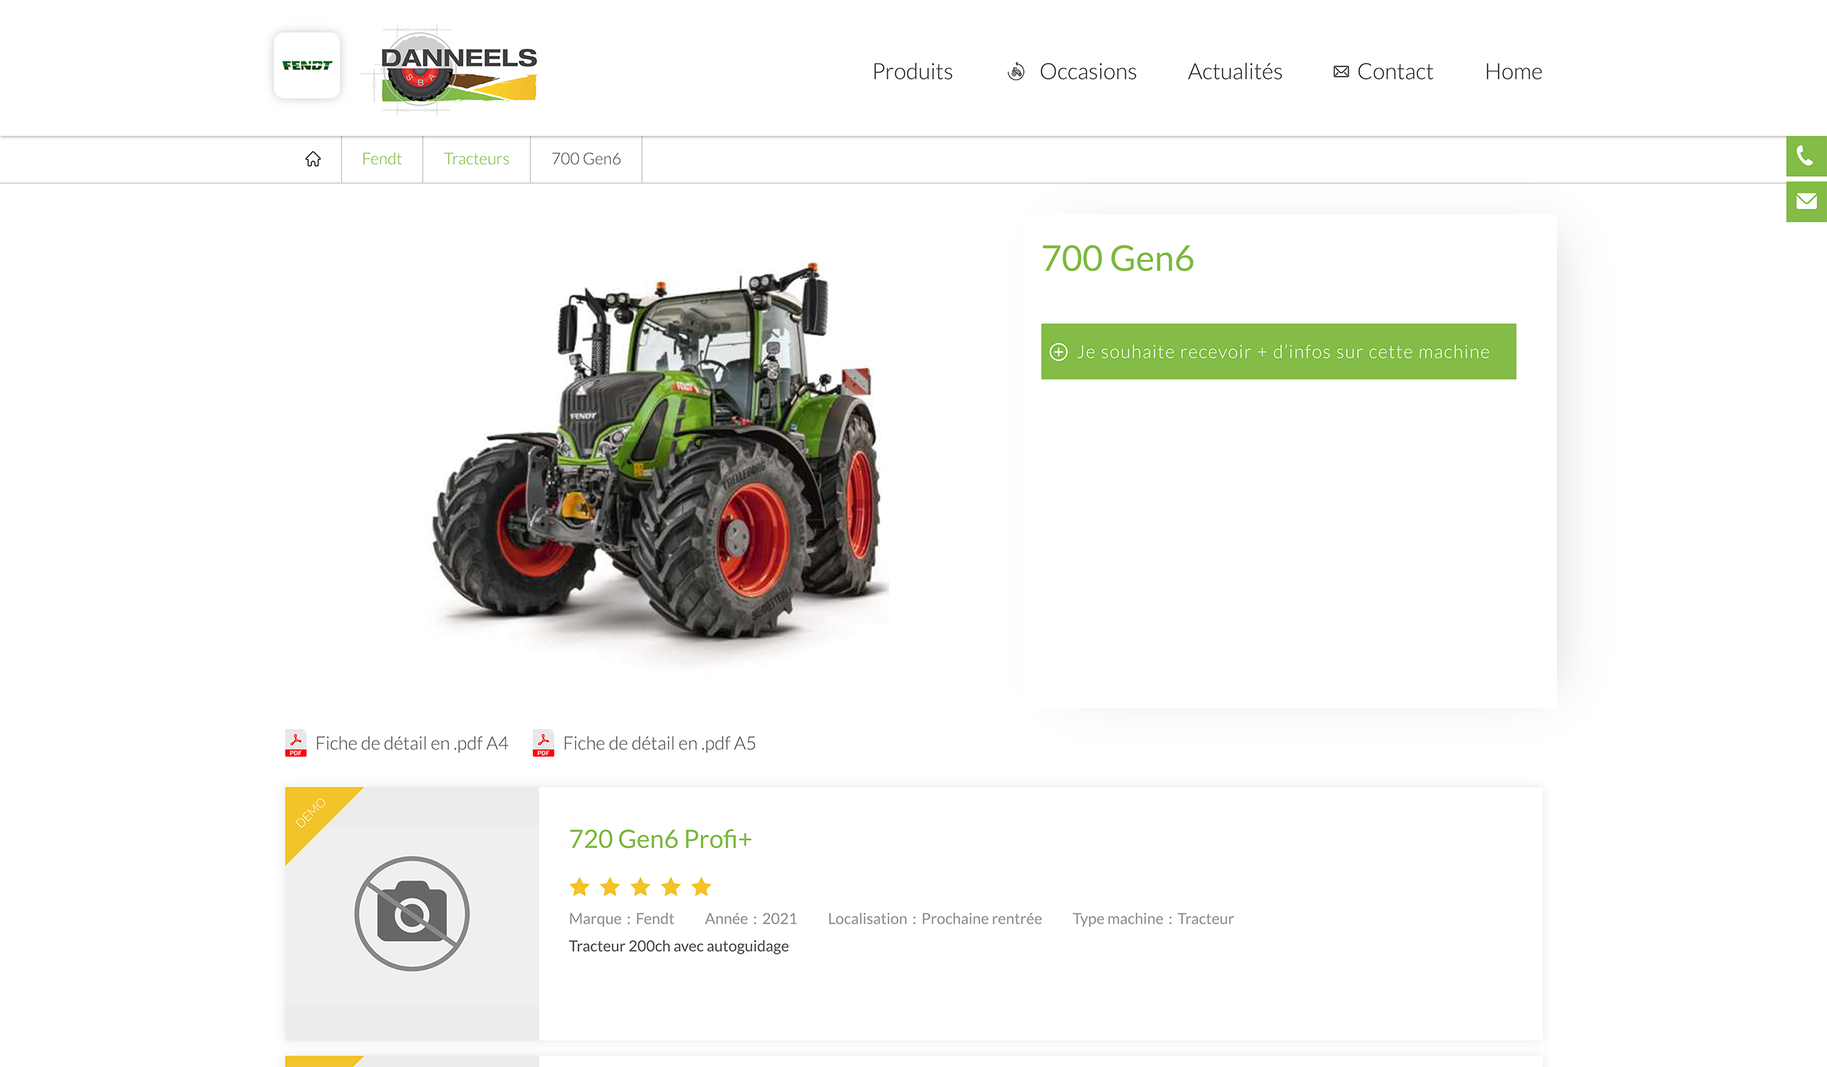Click the home icon in breadcrumb
Viewport: 1827px width, 1067px height.
pos(313,158)
